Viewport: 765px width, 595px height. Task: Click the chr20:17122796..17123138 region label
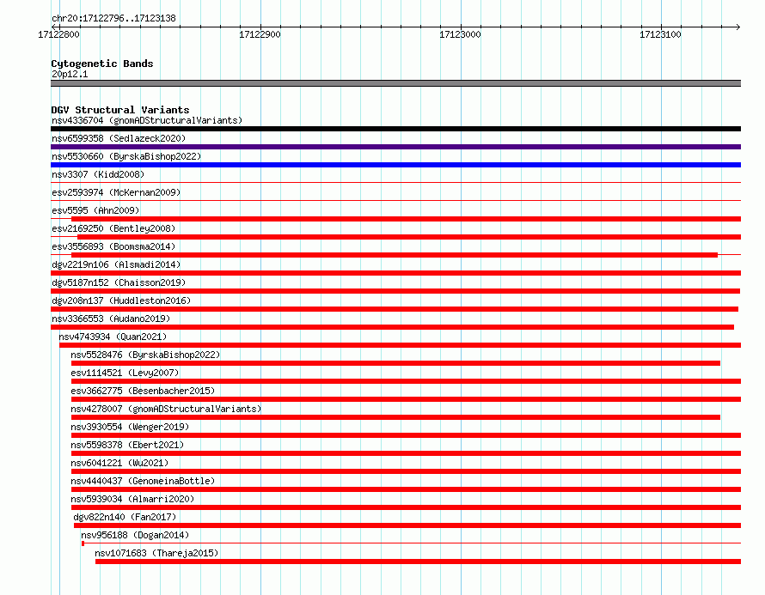click(113, 18)
